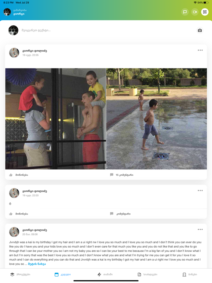The image size is (212, 283).
Task: View the left photo of children on shoulders
Action: point(56,119)
